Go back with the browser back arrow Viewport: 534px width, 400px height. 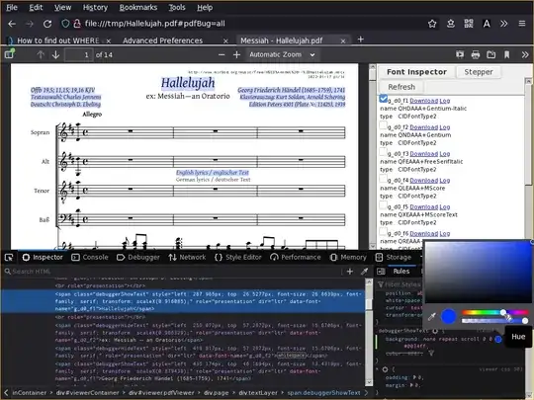pyautogui.click(x=12, y=24)
